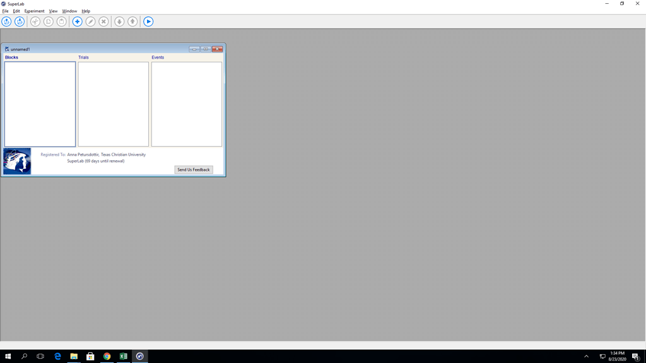This screenshot has height=363, width=646.
Task: Delete selected item using the X icon
Action: 103,21
